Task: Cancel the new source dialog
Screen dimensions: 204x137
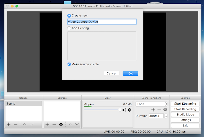Action: click(111, 73)
